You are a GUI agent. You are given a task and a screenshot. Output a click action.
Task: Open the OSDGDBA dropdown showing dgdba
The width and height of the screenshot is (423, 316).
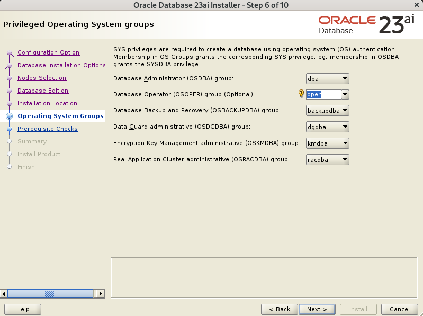point(328,127)
